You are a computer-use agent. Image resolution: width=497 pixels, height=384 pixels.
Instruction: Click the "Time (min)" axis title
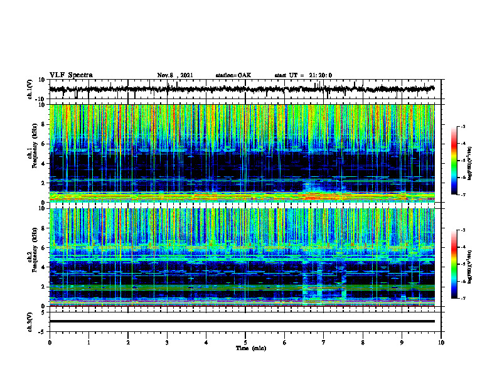click(x=251, y=348)
